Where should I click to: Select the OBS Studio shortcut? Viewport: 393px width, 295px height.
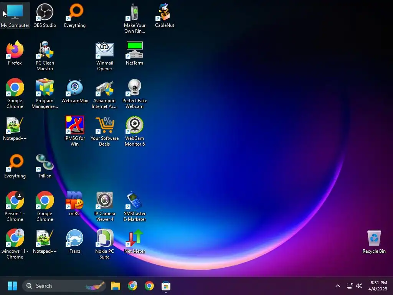pos(45,15)
